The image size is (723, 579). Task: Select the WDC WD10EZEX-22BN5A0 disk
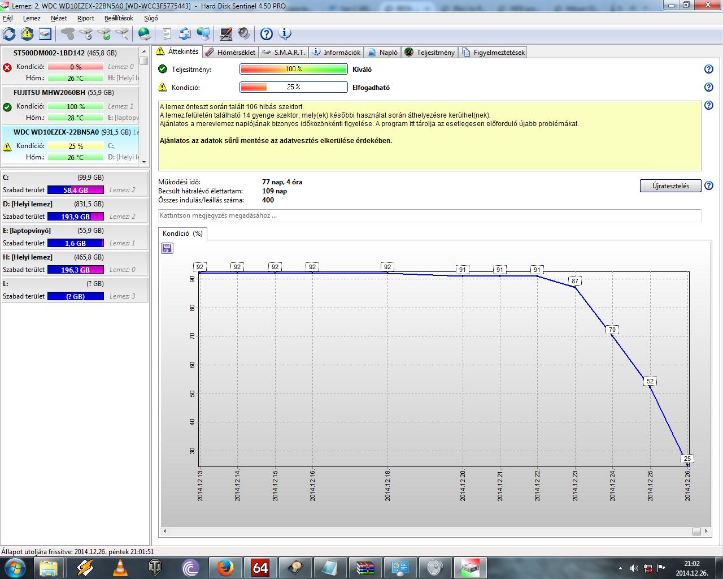pos(69,145)
